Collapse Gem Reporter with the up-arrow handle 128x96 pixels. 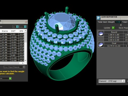[121, 25]
